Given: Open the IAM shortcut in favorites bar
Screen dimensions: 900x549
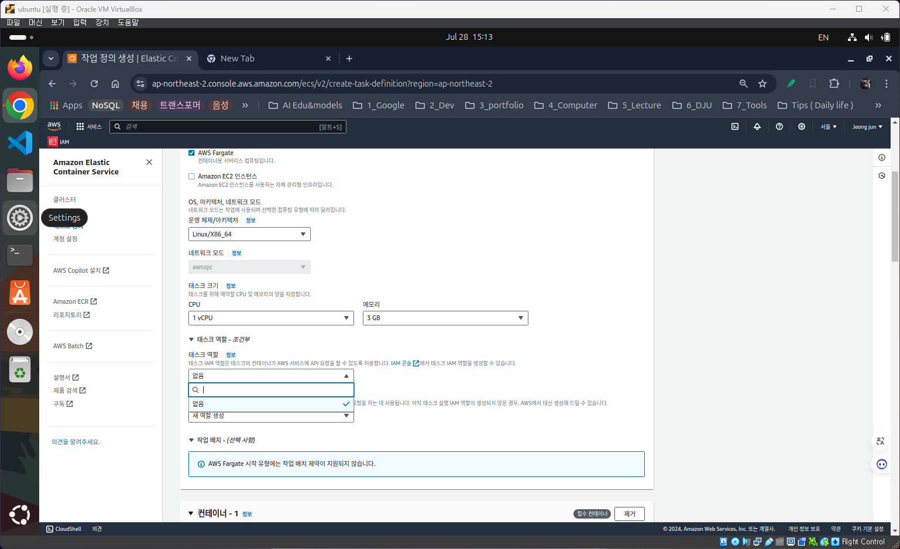Looking at the screenshot, I should point(59,142).
